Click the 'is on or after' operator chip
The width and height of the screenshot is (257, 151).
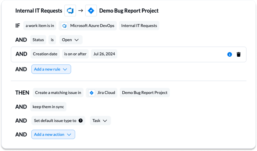[75, 54]
